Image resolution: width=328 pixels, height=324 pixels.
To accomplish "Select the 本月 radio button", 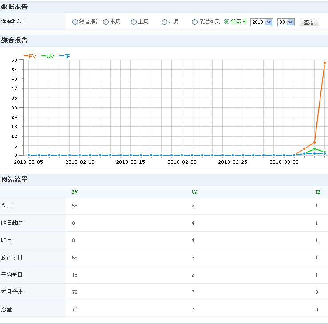I will click(x=164, y=22).
